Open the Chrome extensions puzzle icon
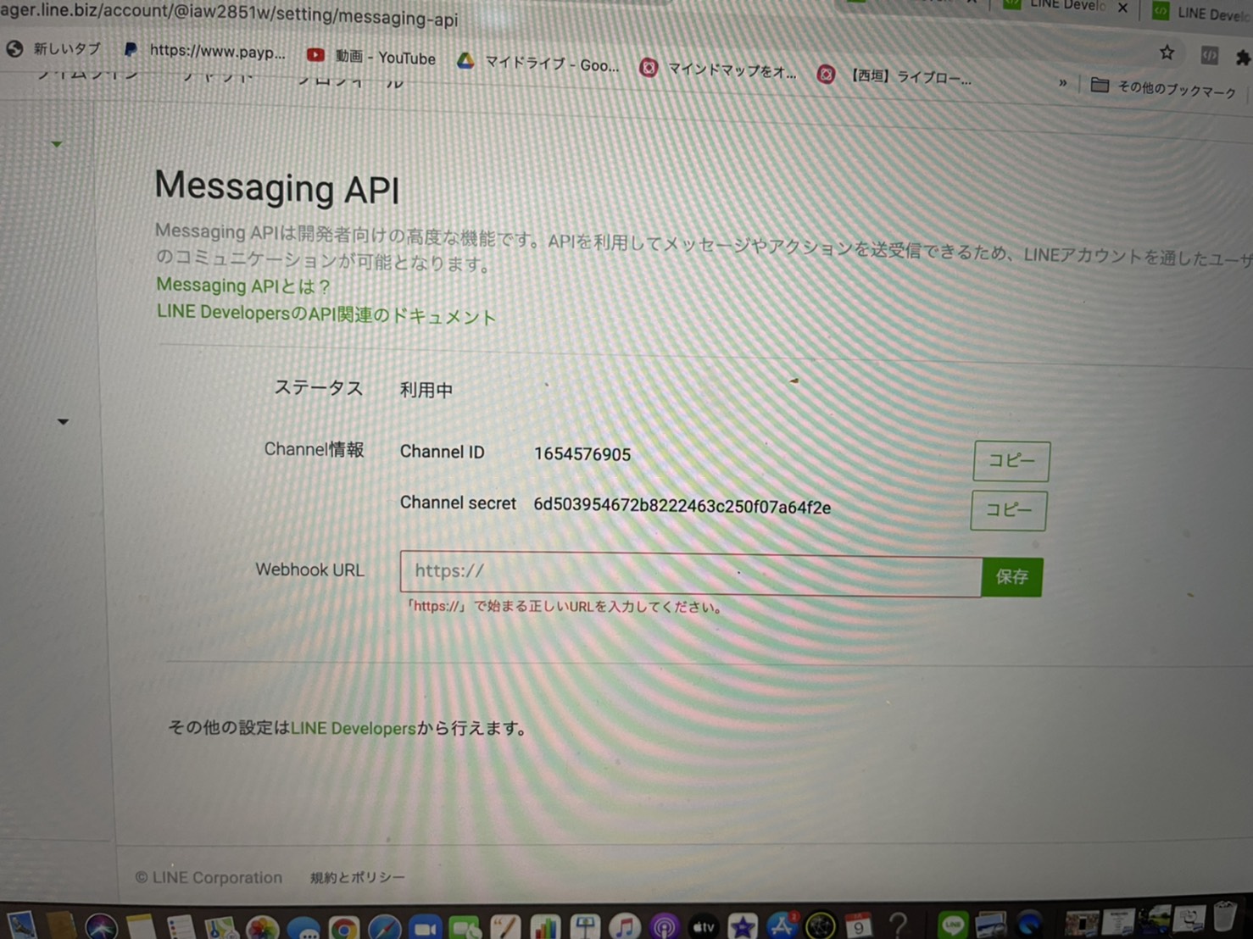1253x939 pixels. (1243, 58)
